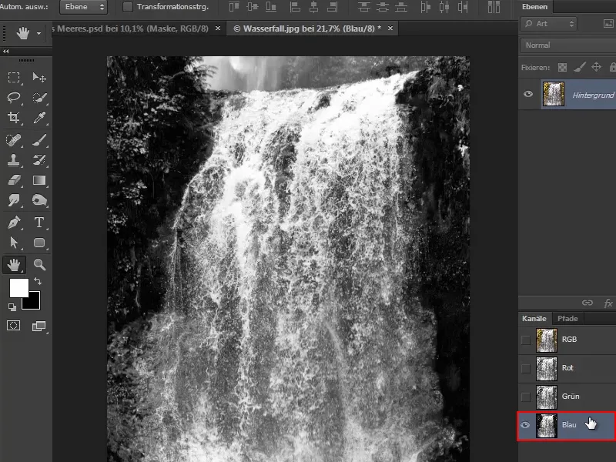Lock layer position icon

pyautogui.click(x=596, y=67)
